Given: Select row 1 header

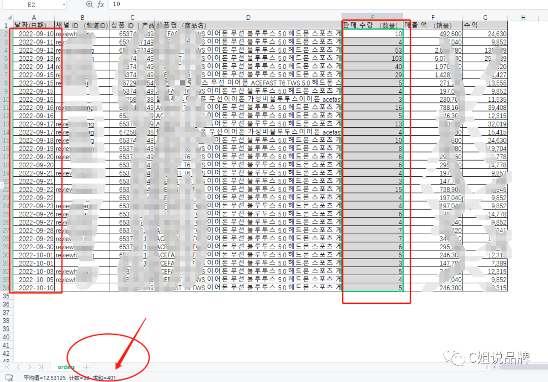Looking at the screenshot, I should pos(6,25).
